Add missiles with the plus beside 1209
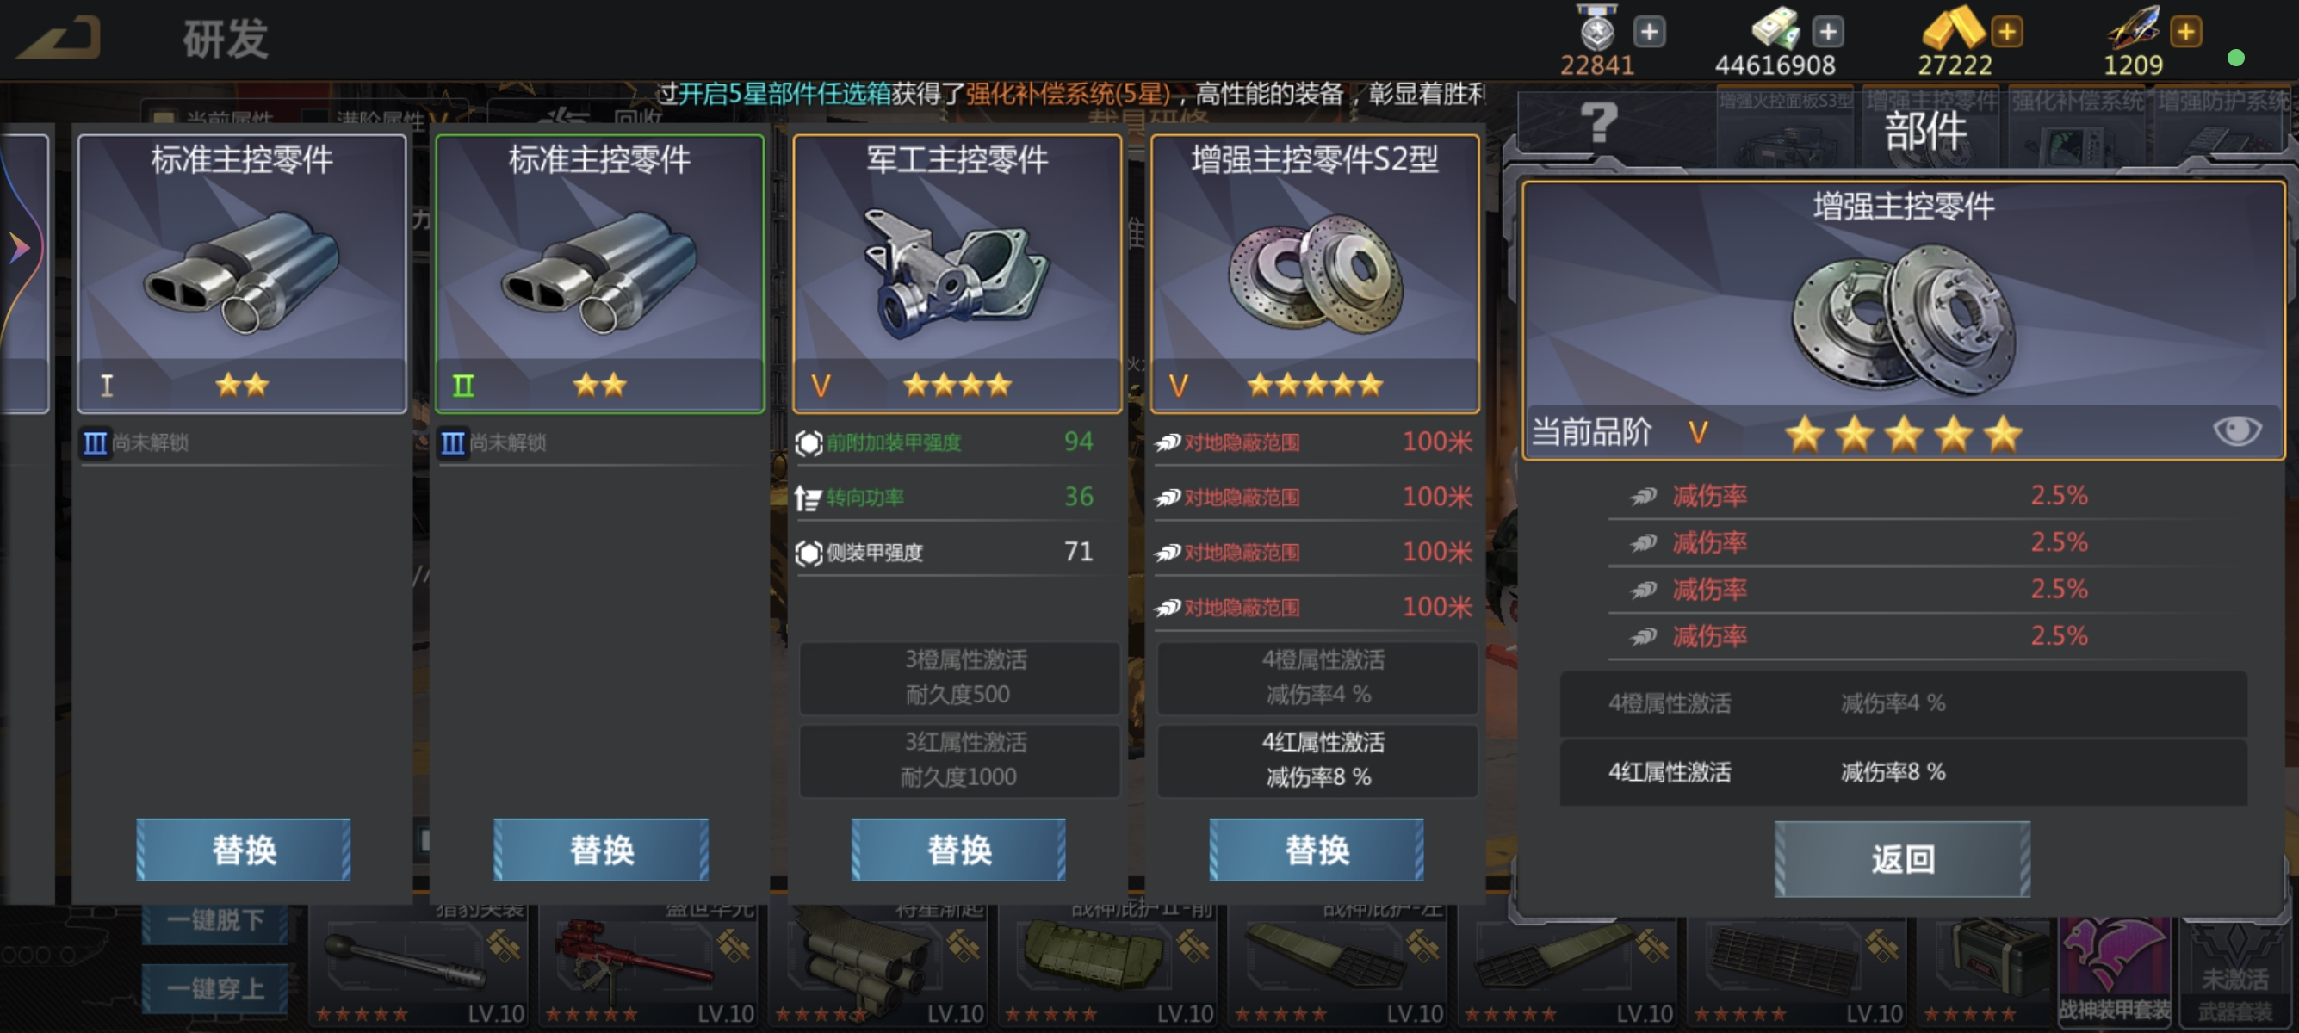 (2185, 32)
